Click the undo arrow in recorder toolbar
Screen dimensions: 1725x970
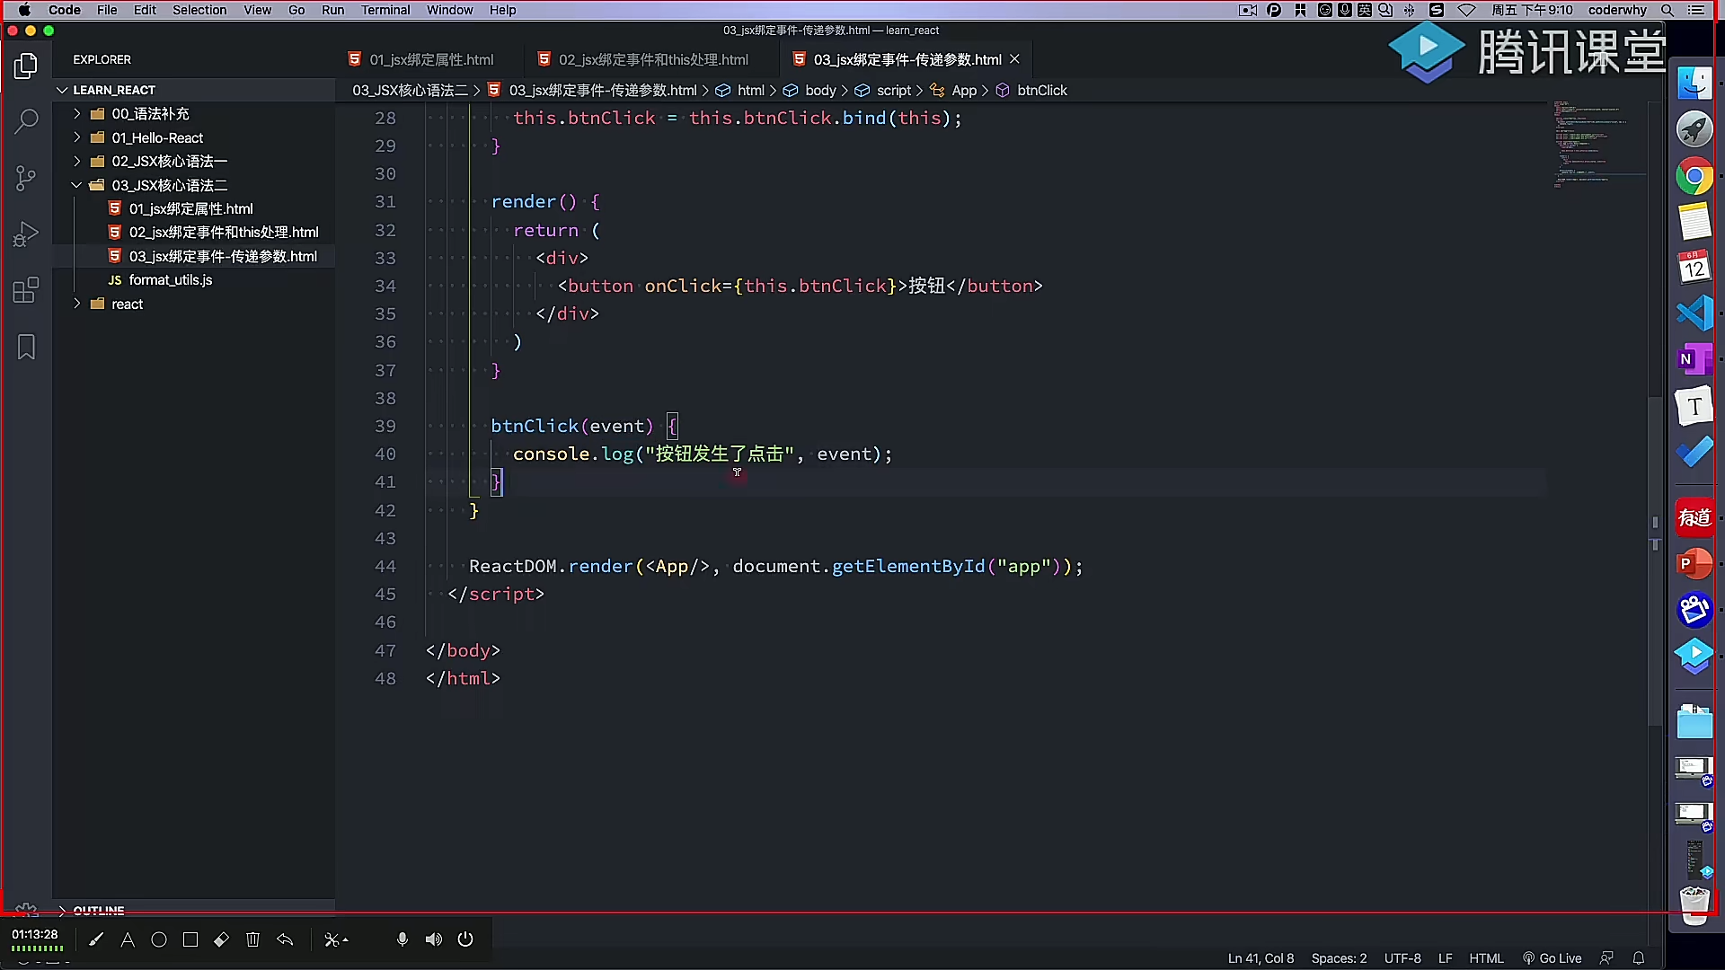click(285, 939)
